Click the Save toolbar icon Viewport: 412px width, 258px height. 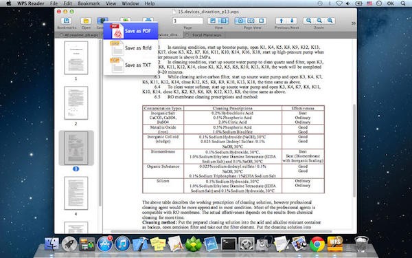click(x=102, y=20)
